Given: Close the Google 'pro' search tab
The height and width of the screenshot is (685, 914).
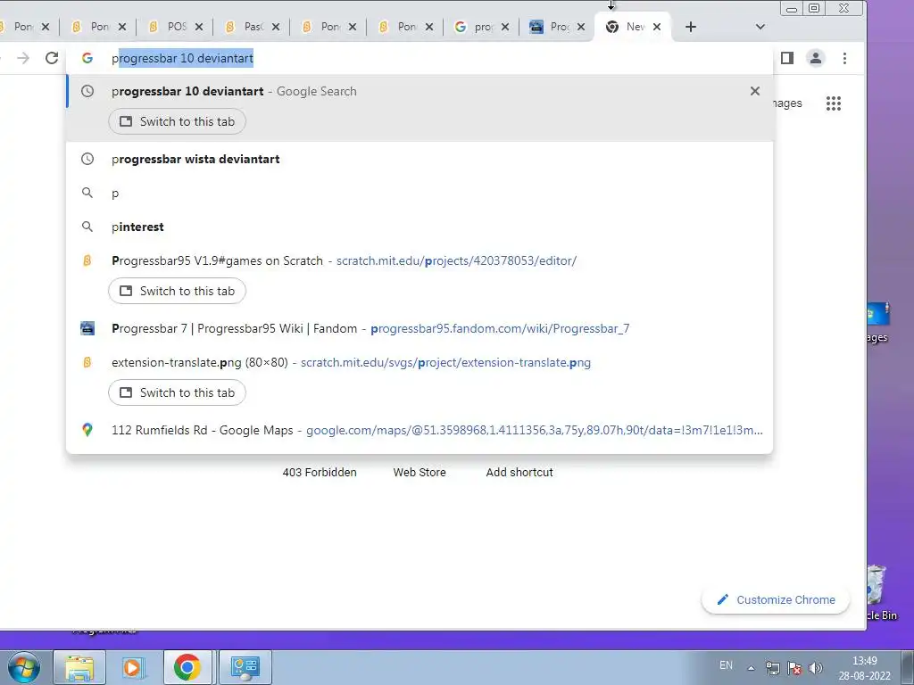Looking at the screenshot, I should 505,27.
